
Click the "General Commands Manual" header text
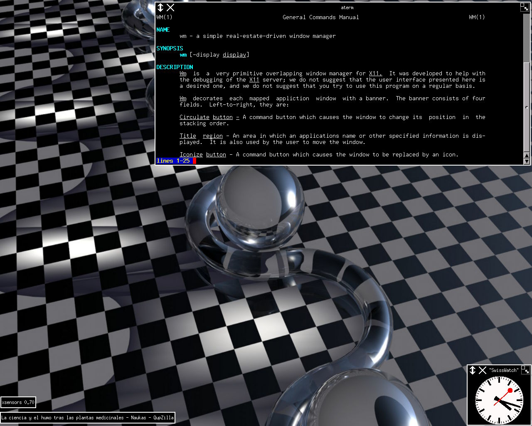(321, 17)
